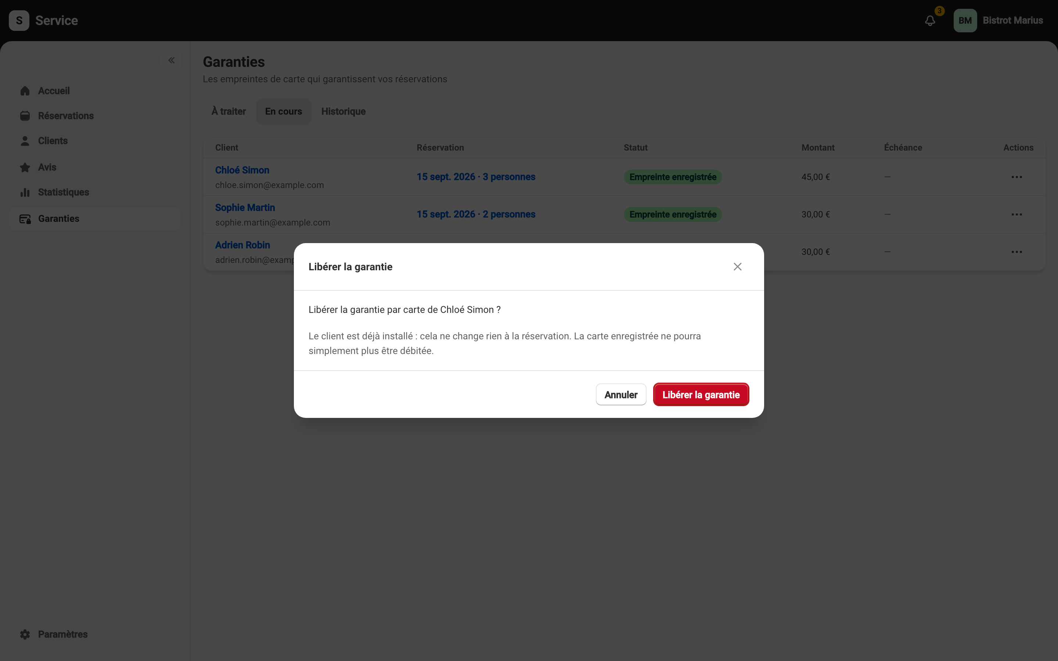Click the Bistrot Marius account name
The height and width of the screenshot is (661, 1058).
1012,21
